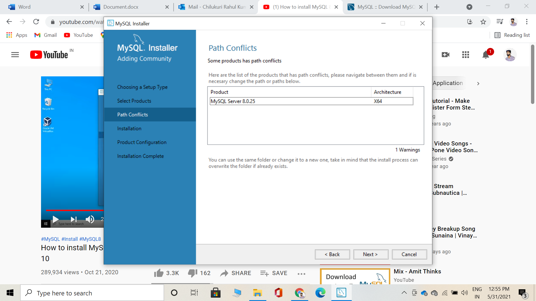
Task: Open File Explorer from taskbar
Action: click(257, 293)
